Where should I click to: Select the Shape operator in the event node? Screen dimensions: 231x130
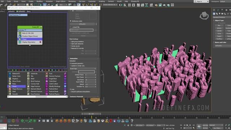[30, 39]
